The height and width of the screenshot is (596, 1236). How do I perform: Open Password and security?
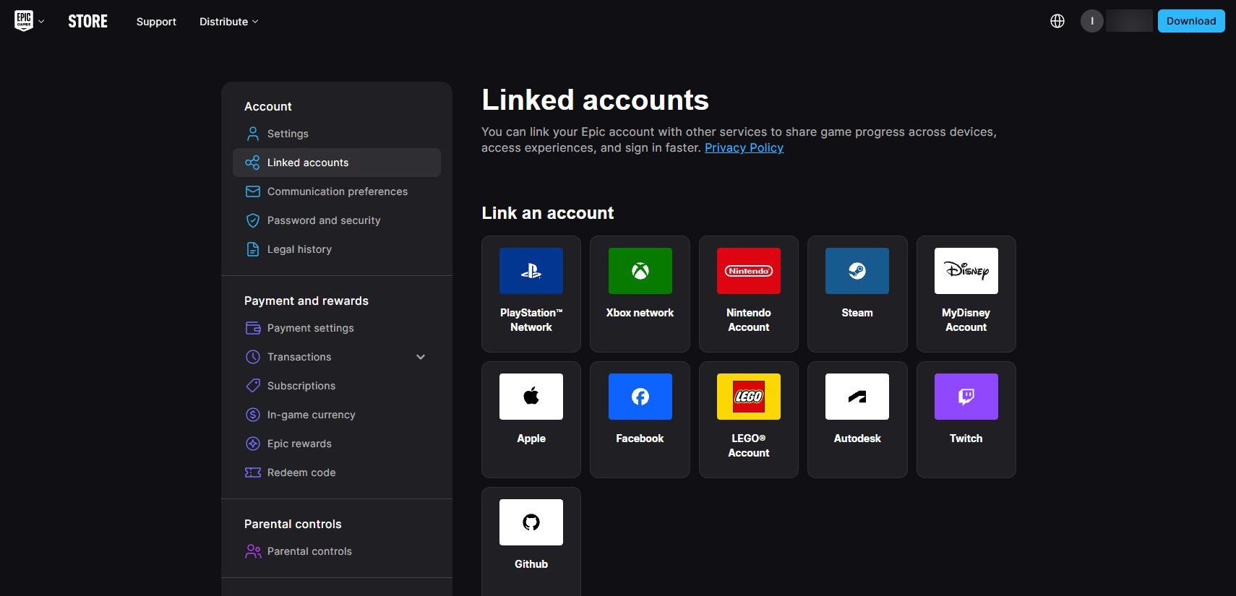pyautogui.click(x=337, y=220)
